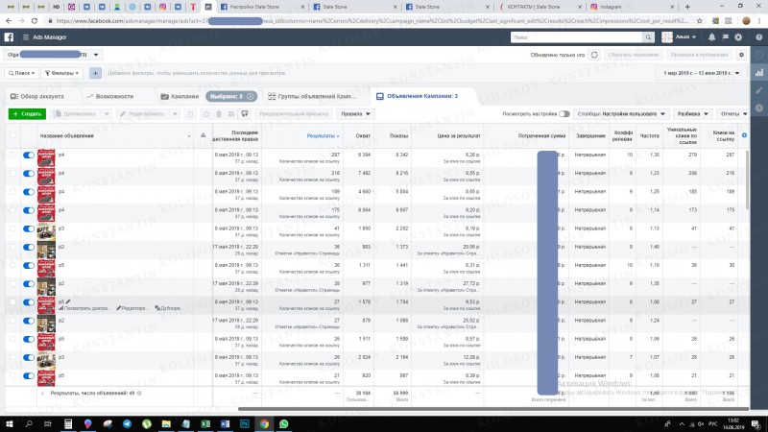The width and height of the screenshot is (768, 432).
Task: Open the ad account selector dropdown
Action: click(x=53, y=55)
